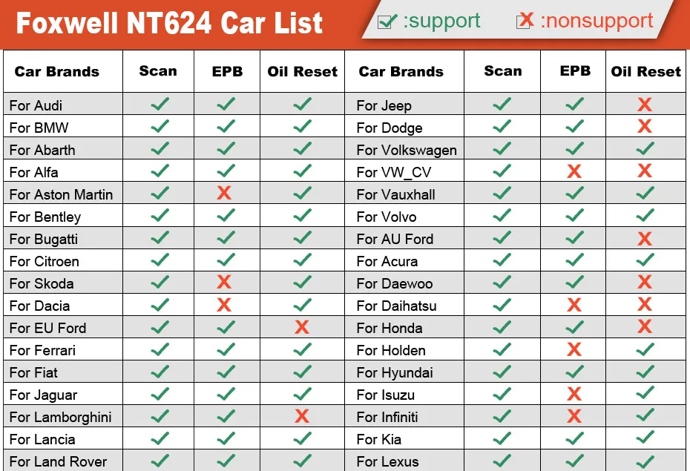Click the Foxwell NT624 Car List title
The width and height of the screenshot is (690, 471).
pyautogui.click(x=169, y=23)
